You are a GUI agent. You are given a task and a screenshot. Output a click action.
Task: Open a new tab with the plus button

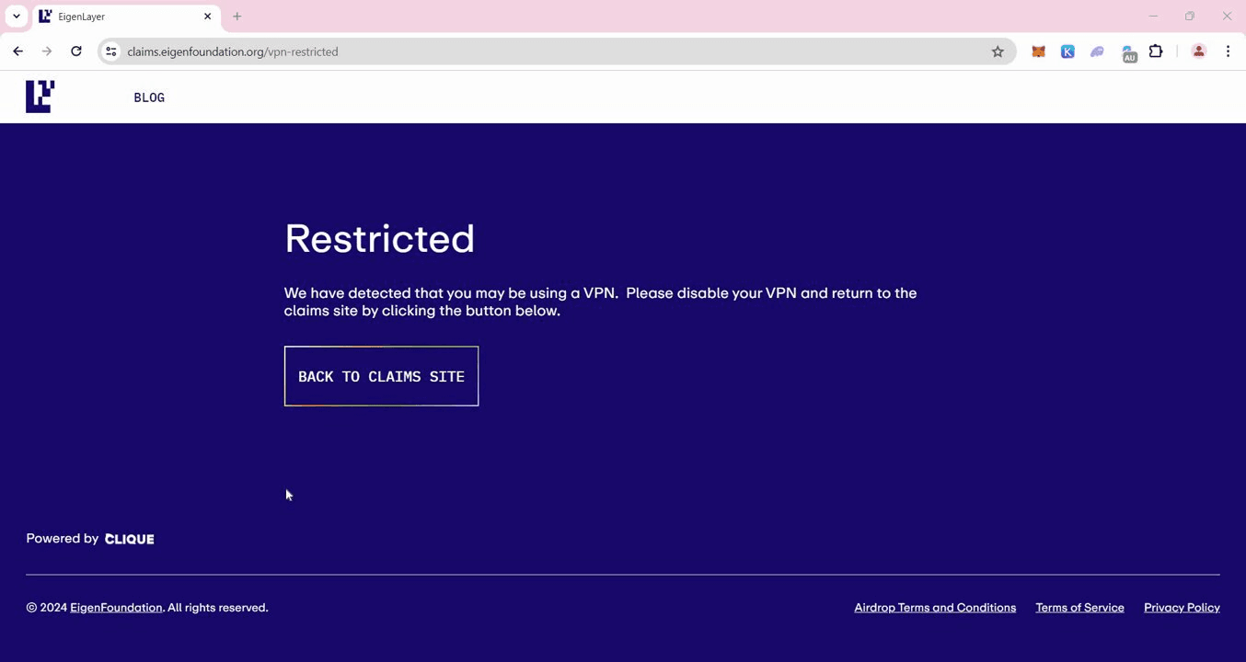pyautogui.click(x=237, y=17)
